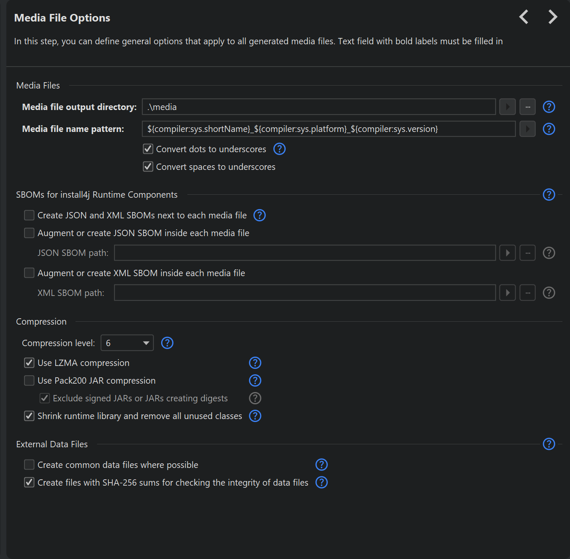Open help for SHA-256 sums option
The image size is (570, 559).
321,482
